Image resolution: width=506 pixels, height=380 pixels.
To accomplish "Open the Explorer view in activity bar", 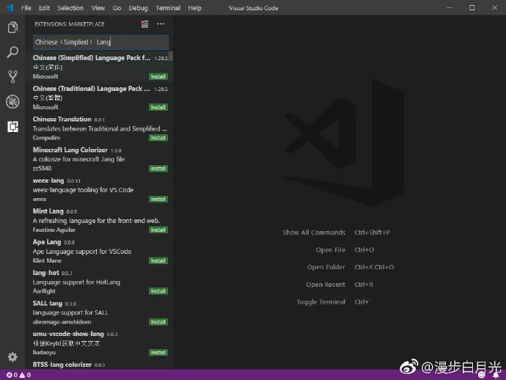I will click(x=12, y=27).
